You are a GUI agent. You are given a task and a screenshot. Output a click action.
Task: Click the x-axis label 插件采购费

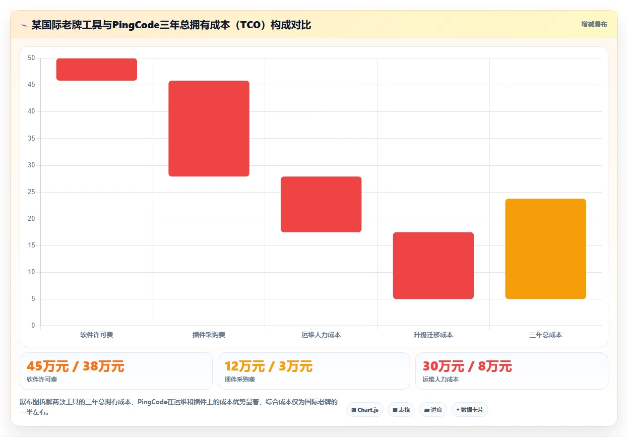pyautogui.click(x=209, y=335)
